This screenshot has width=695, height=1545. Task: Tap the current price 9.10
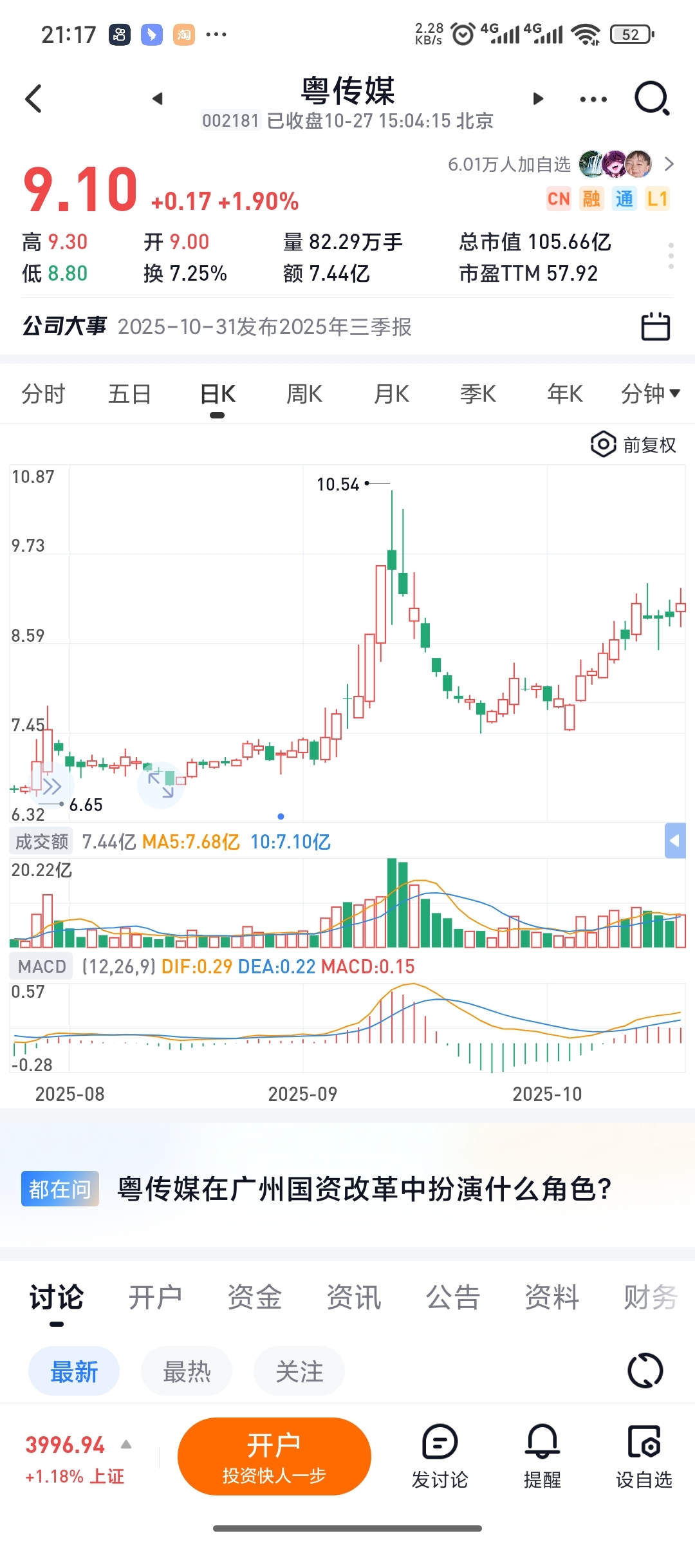pyautogui.click(x=80, y=189)
